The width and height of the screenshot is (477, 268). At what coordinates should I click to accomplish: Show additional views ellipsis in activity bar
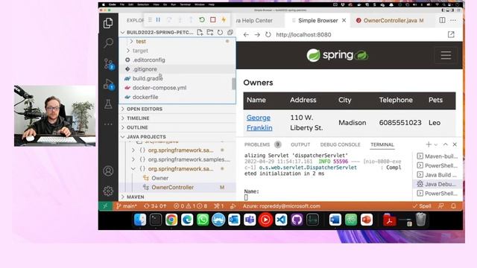click(108, 124)
